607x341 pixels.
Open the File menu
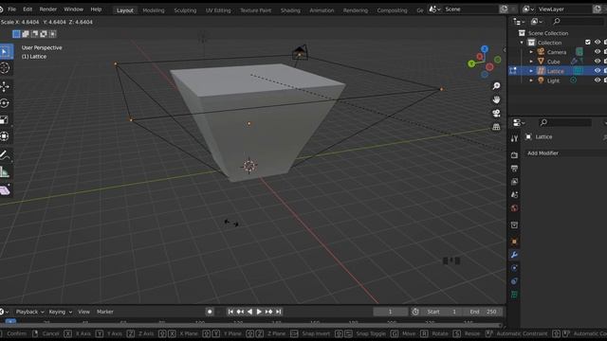coord(12,9)
